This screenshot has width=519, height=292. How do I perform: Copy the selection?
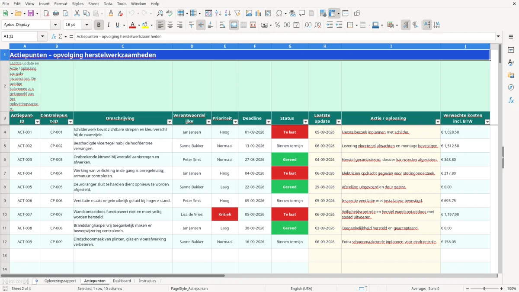click(x=86, y=13)
